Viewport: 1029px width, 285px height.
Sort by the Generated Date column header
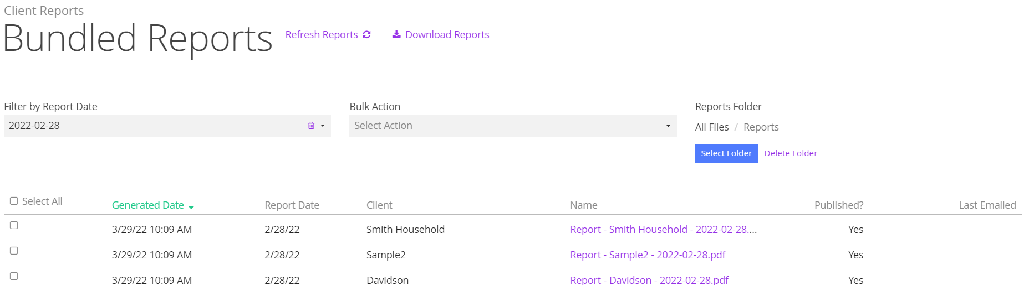pos(148,205)
